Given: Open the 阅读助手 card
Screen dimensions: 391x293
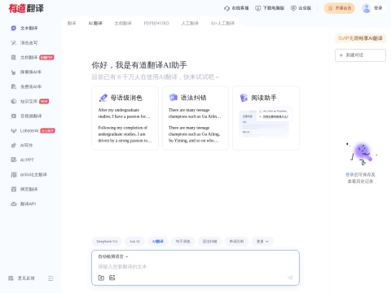Looking at the screenshot, I should click(x=266, y=118).
